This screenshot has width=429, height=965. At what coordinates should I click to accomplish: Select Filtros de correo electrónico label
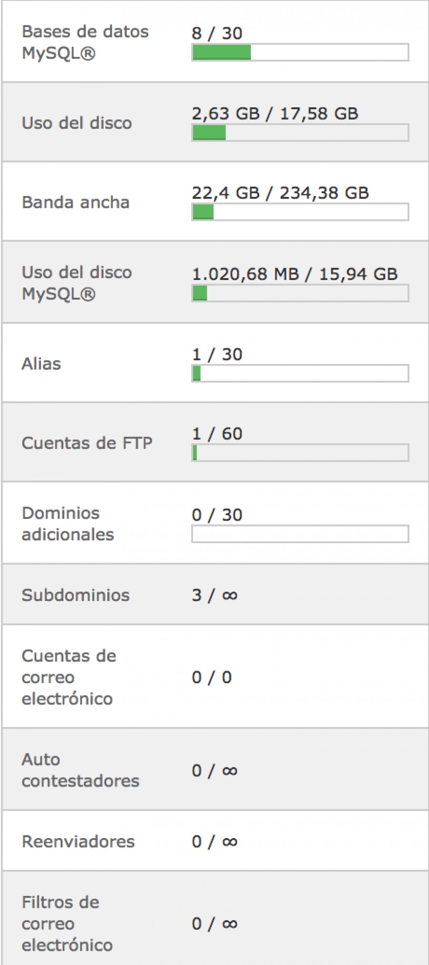67,923
